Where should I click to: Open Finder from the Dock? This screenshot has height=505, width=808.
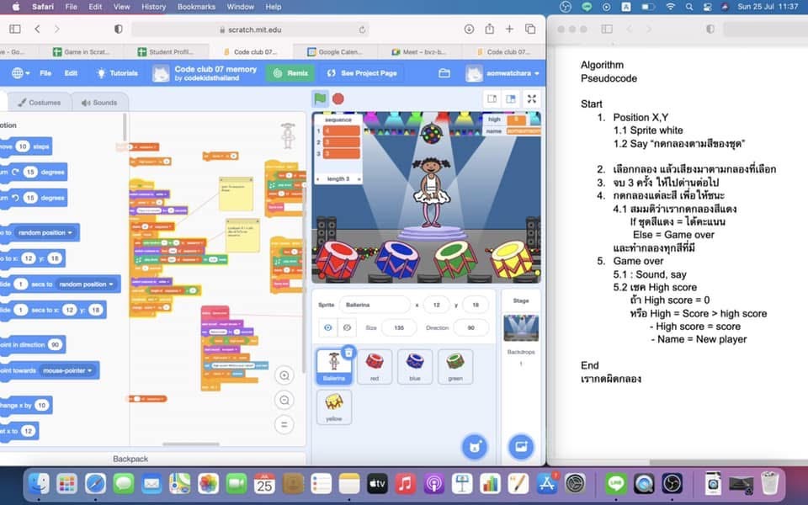(x=39, y=484)
